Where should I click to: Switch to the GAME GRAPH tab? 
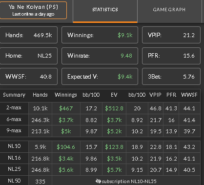[x=169, y=10]
